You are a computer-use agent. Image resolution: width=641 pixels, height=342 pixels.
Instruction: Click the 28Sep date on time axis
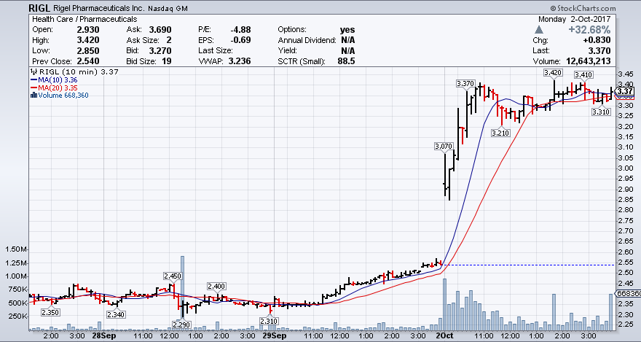103,336
